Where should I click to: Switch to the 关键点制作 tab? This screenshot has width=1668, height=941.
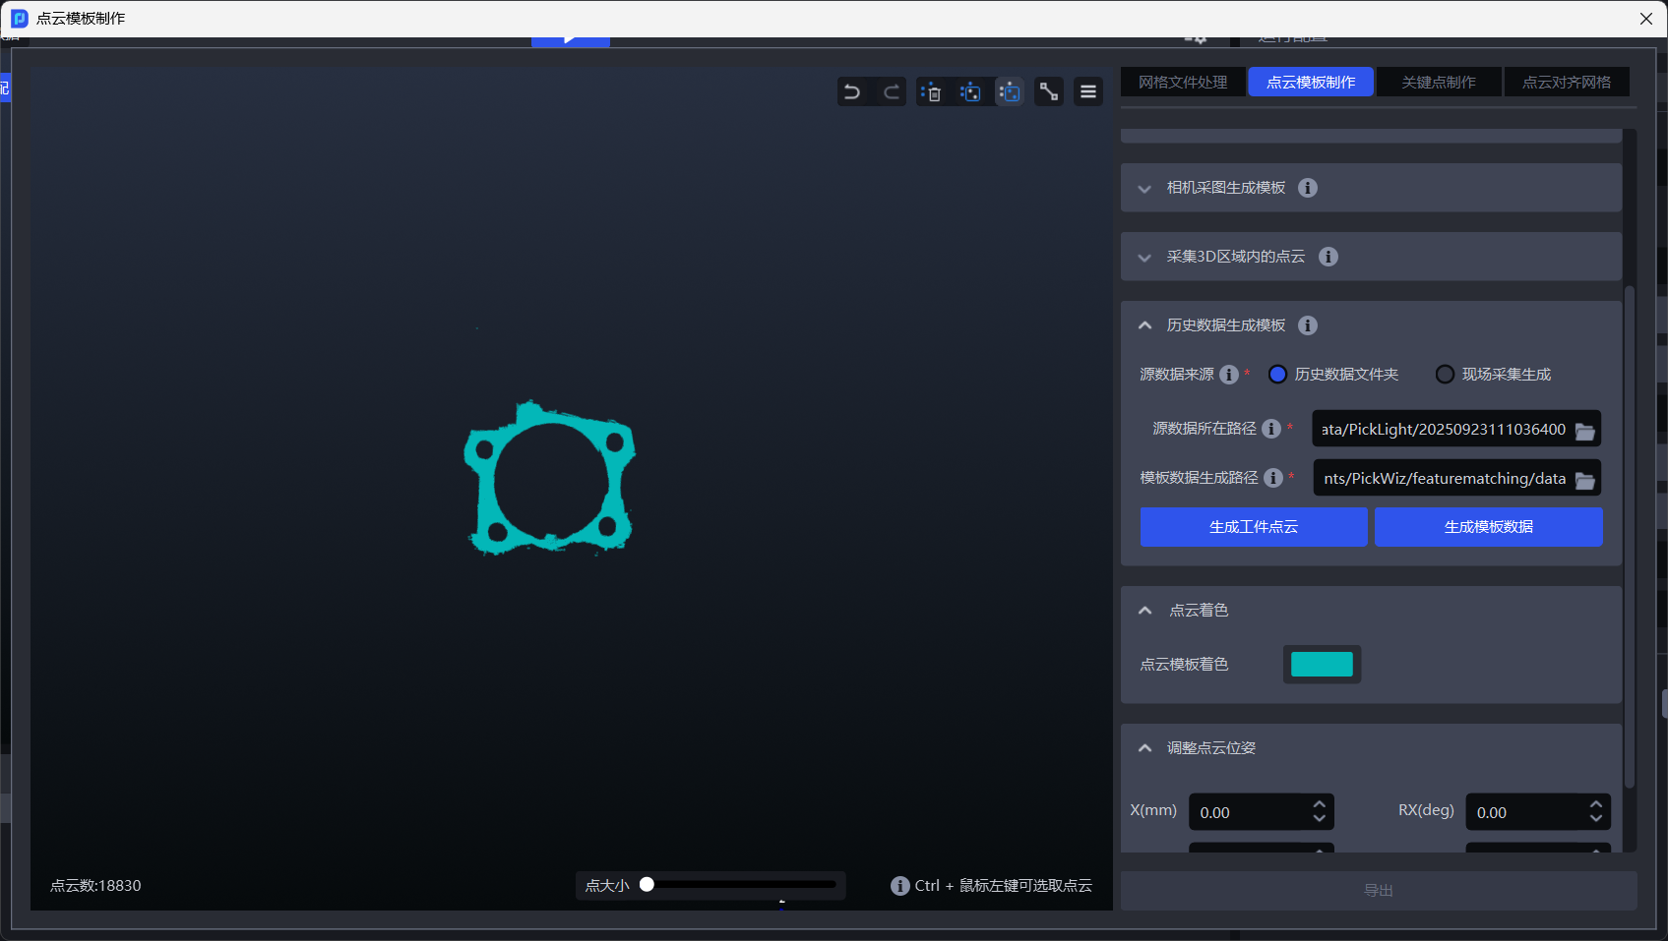[1439, 83]
